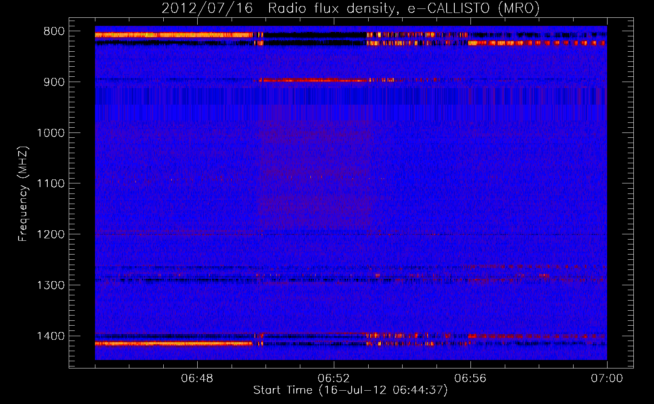Screen dimensions: 654x404
Task: Click the plot title '2012/07/16 Radio flux density, e-CALLISTO (MRO)'
Action: [x=350, y=8]
